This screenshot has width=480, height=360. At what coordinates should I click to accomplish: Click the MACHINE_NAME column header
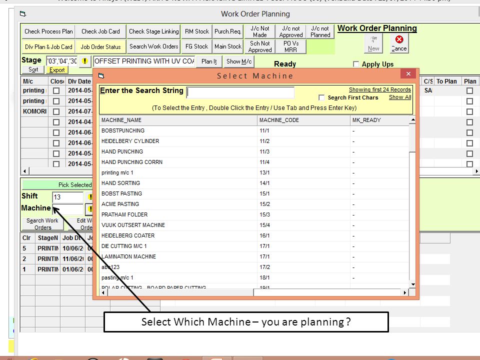(x=178, y=120)
